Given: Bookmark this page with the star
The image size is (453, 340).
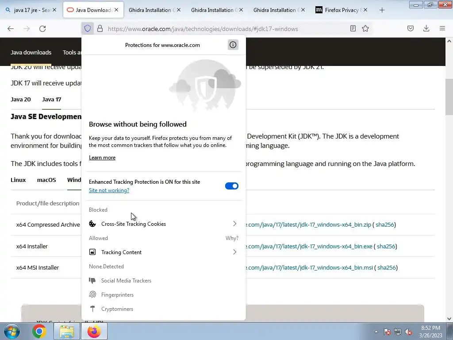Looking at the screenshot, I should point(365,28).
